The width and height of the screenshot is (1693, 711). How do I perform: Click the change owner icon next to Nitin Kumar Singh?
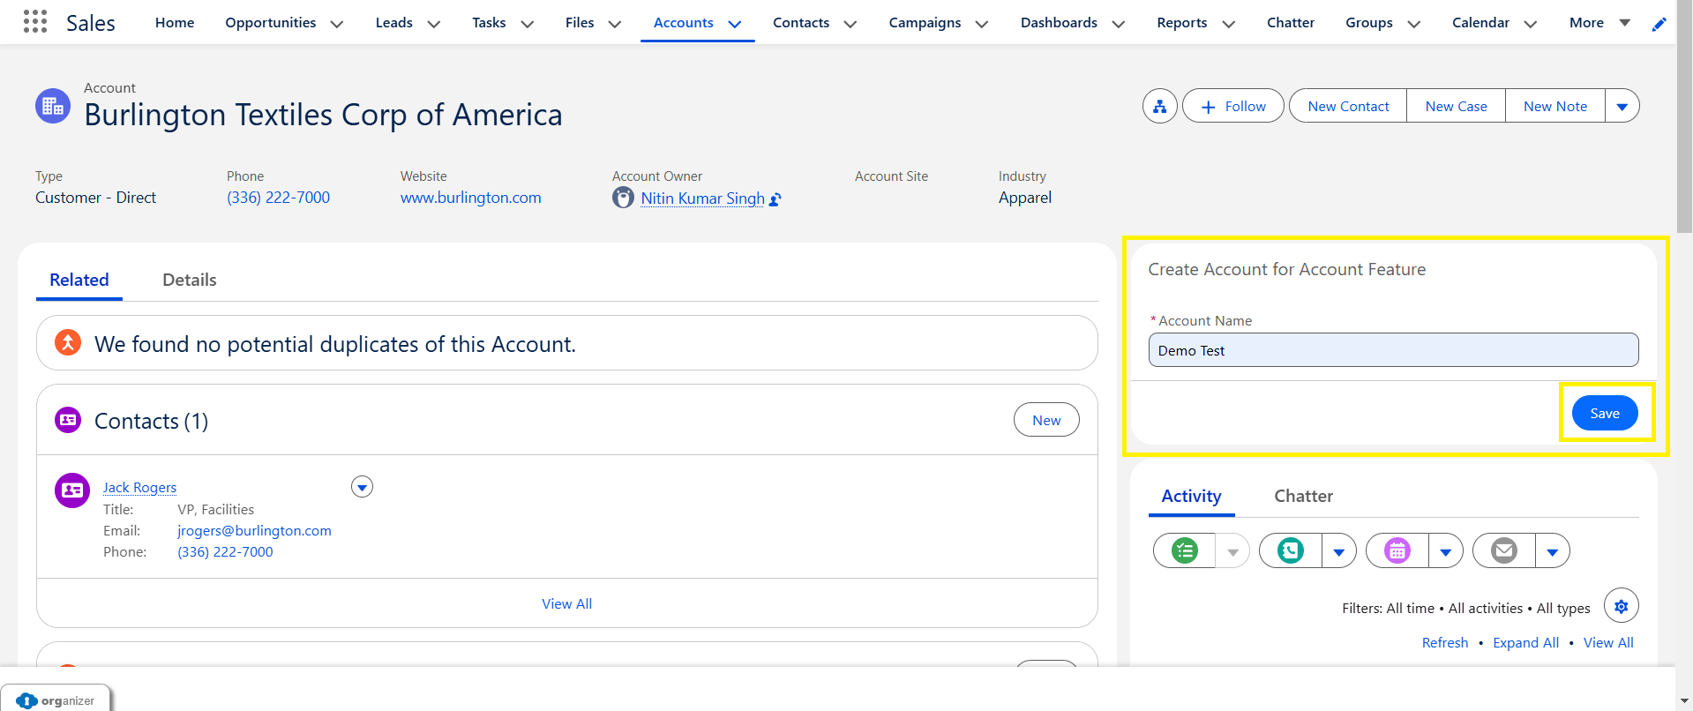pos(775,199)
